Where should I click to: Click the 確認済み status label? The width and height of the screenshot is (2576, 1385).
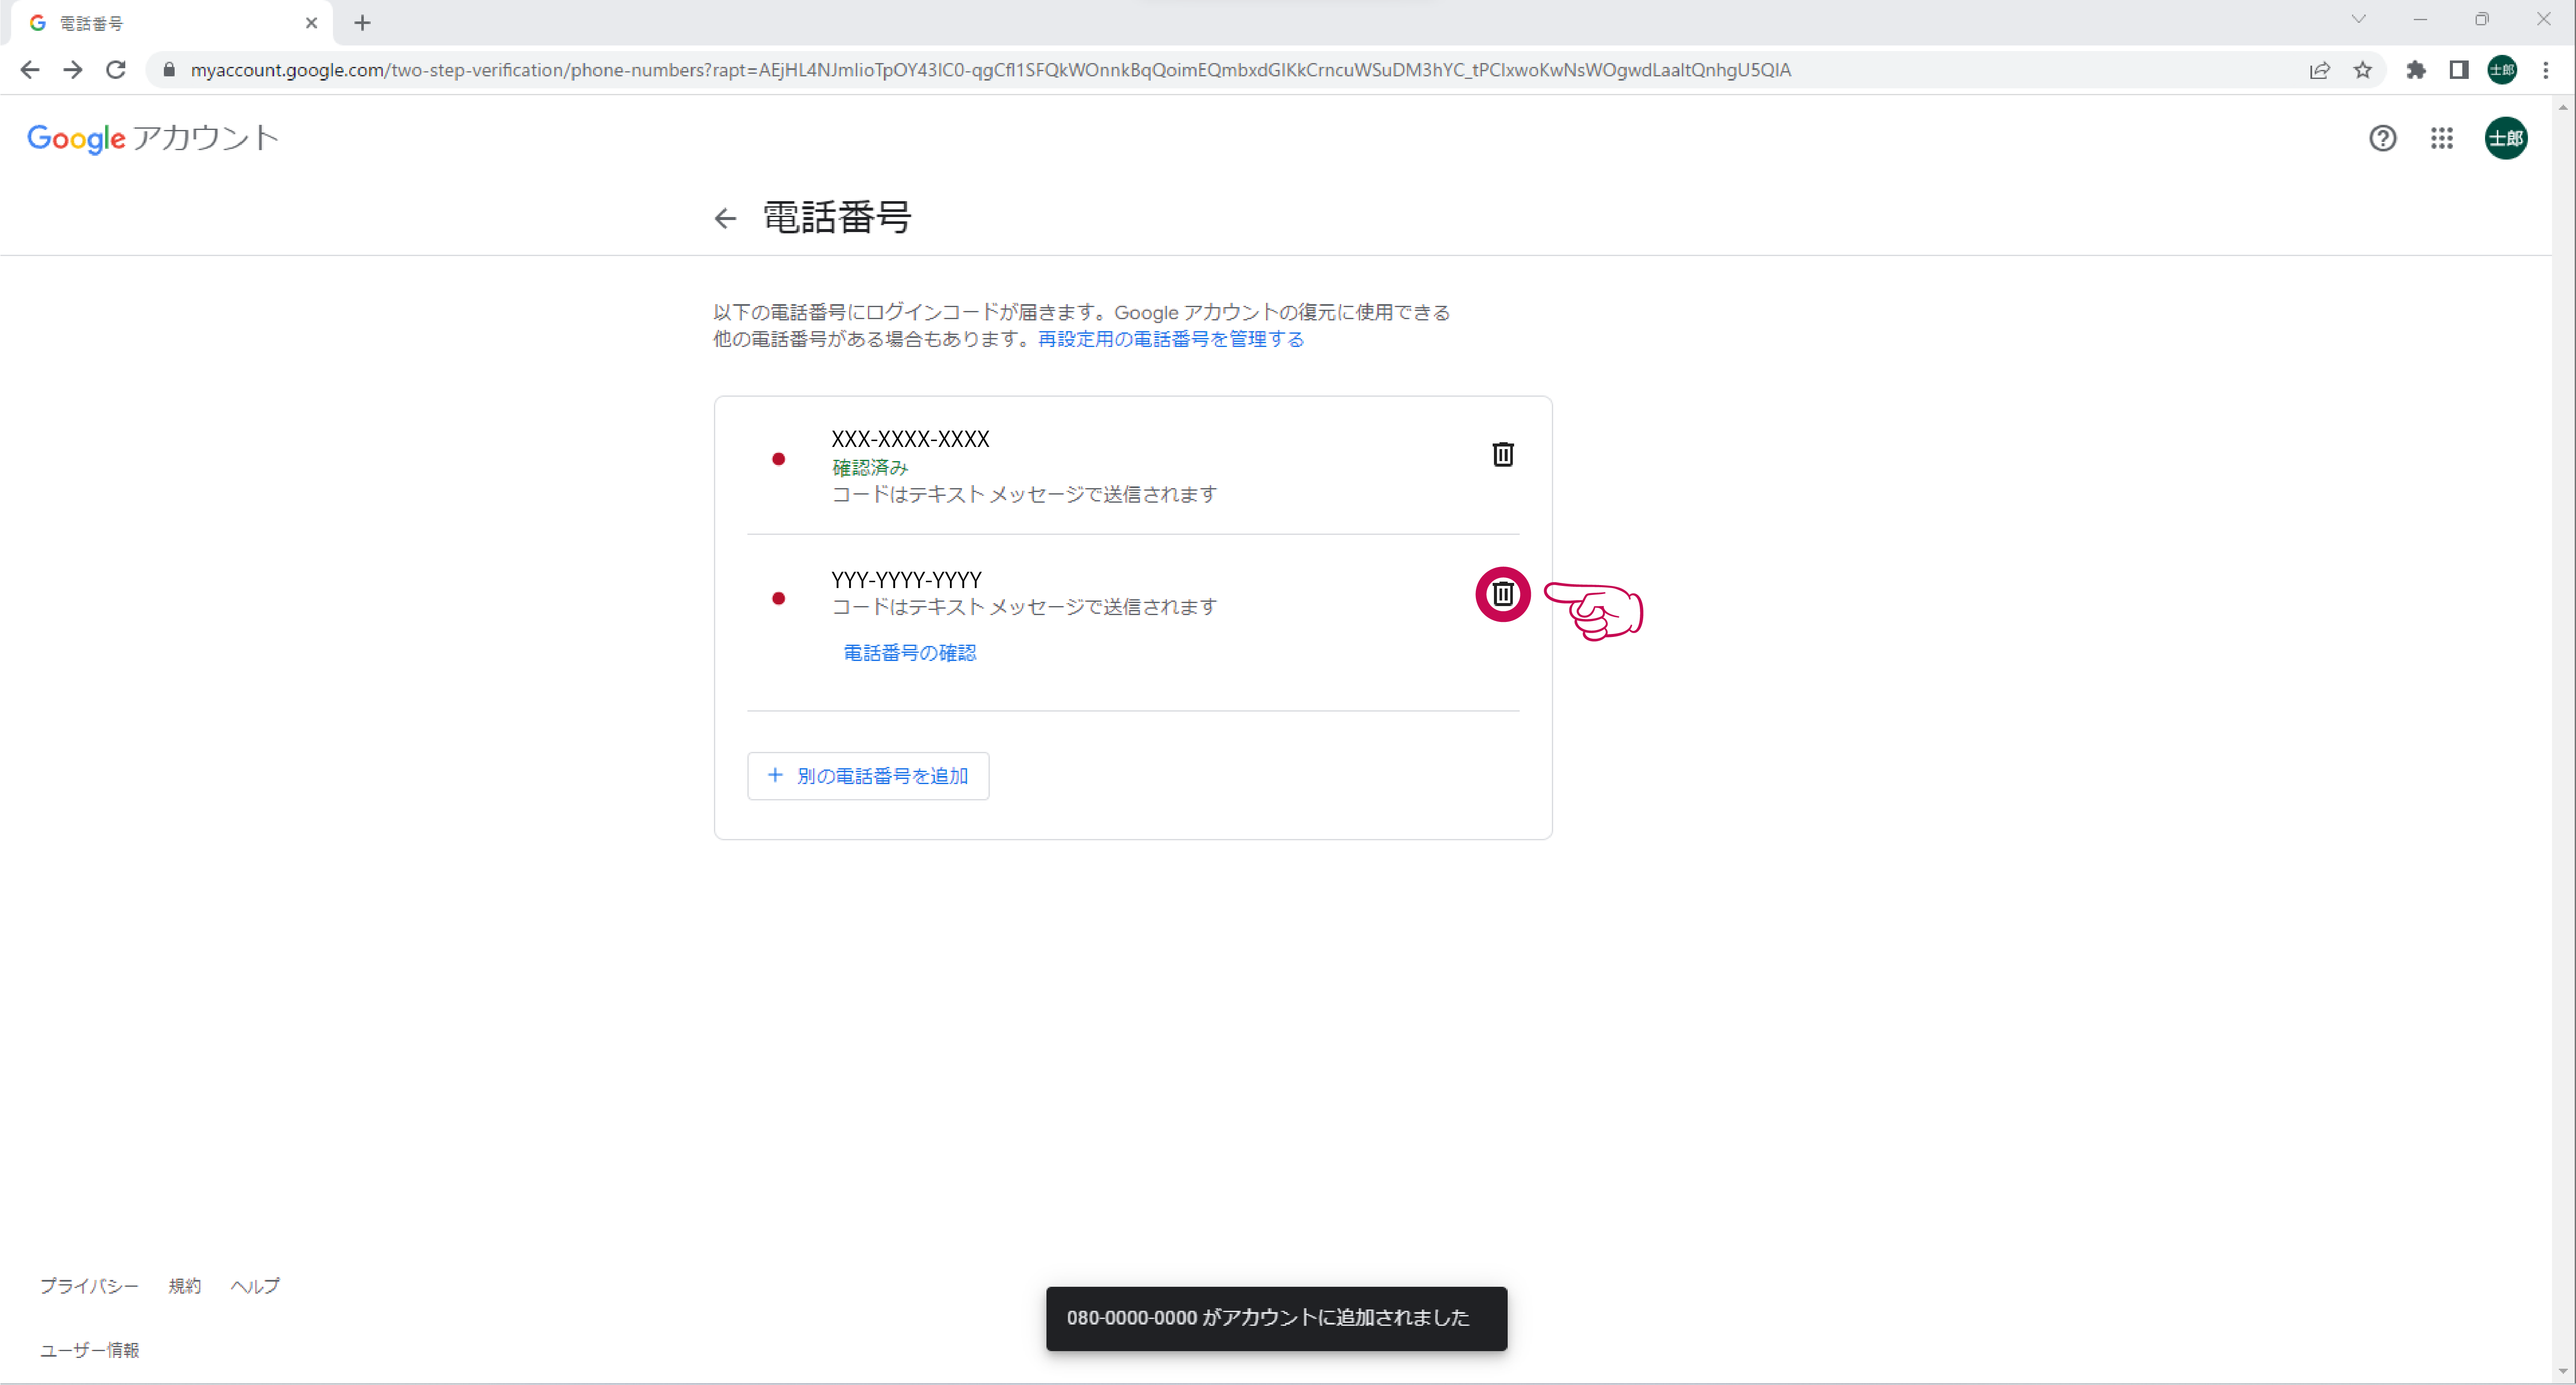(x=870, y=467)
